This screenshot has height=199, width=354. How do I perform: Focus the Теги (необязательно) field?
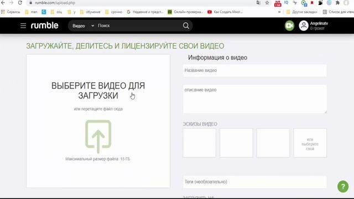click(x=254, y=182)
